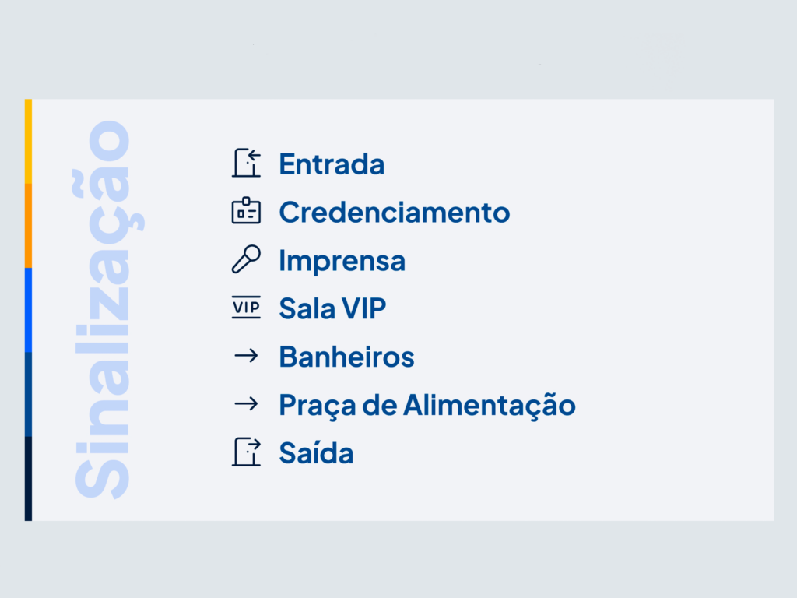Select the Credenciamento label
Screen dimensions: 797x598
tap(395, 212)
